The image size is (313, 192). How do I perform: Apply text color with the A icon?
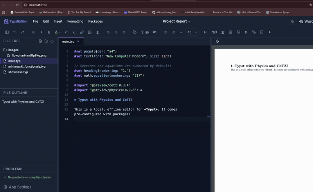[56, 32]
